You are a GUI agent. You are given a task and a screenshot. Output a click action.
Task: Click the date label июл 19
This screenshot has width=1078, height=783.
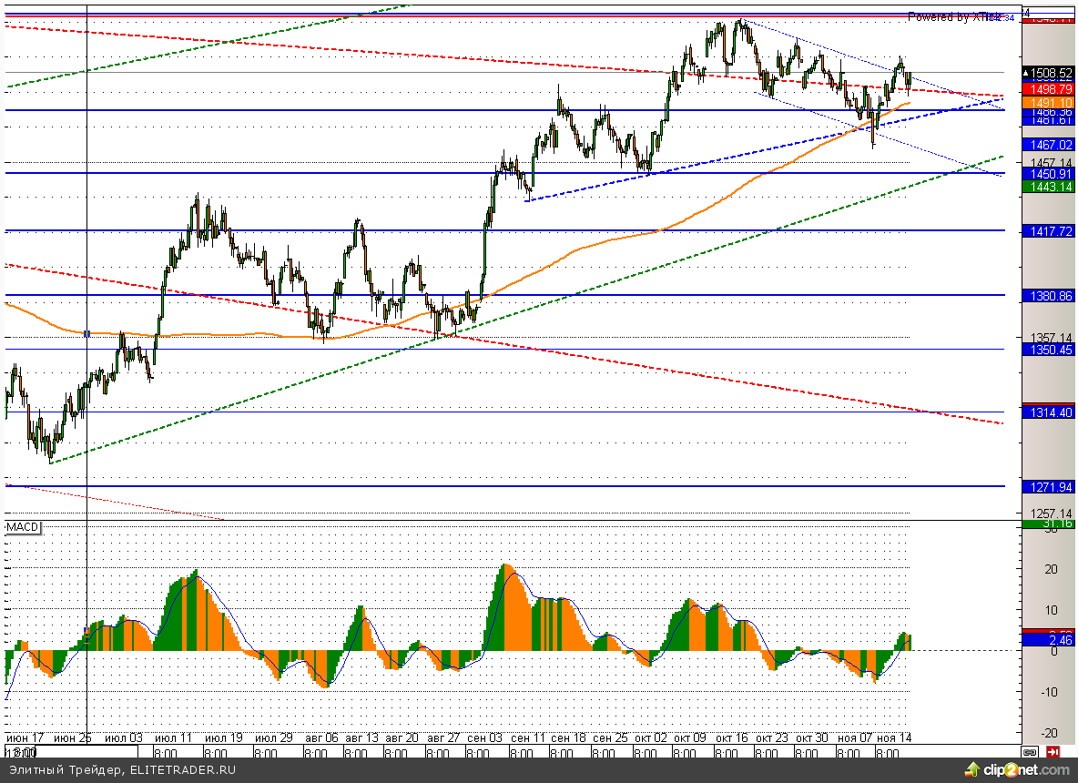[223, 738]
